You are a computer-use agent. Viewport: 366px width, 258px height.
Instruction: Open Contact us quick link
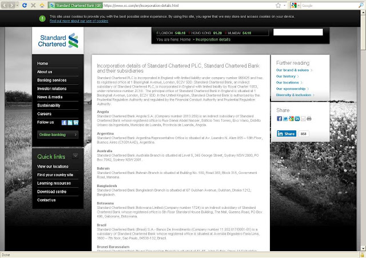tap(46, 200)
